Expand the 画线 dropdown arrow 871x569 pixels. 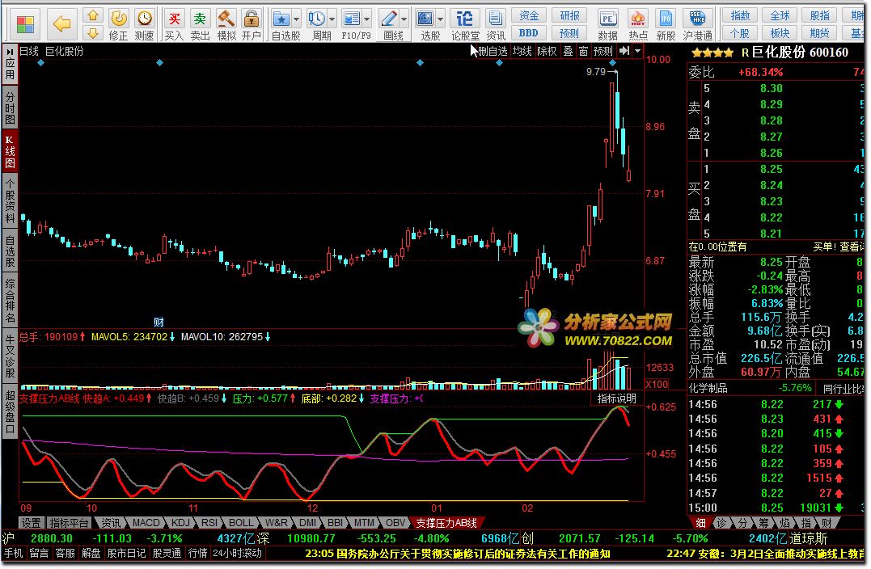point(404,19)
